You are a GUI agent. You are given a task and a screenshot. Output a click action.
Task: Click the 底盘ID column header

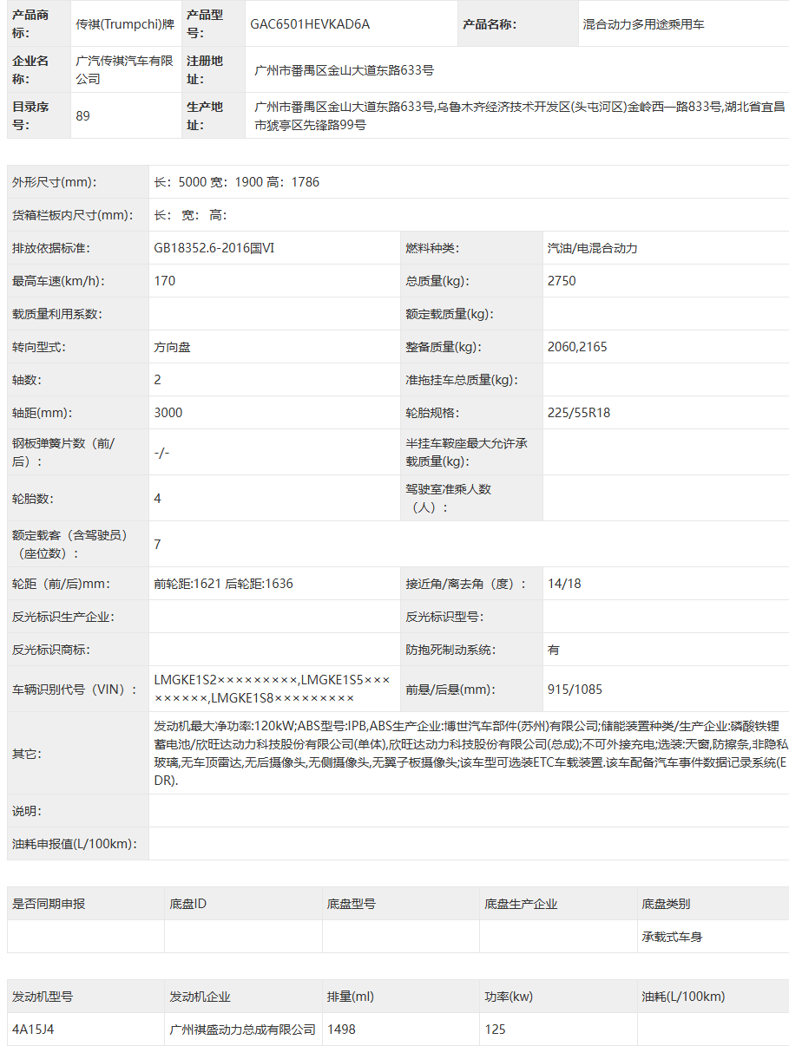(188, 904)
